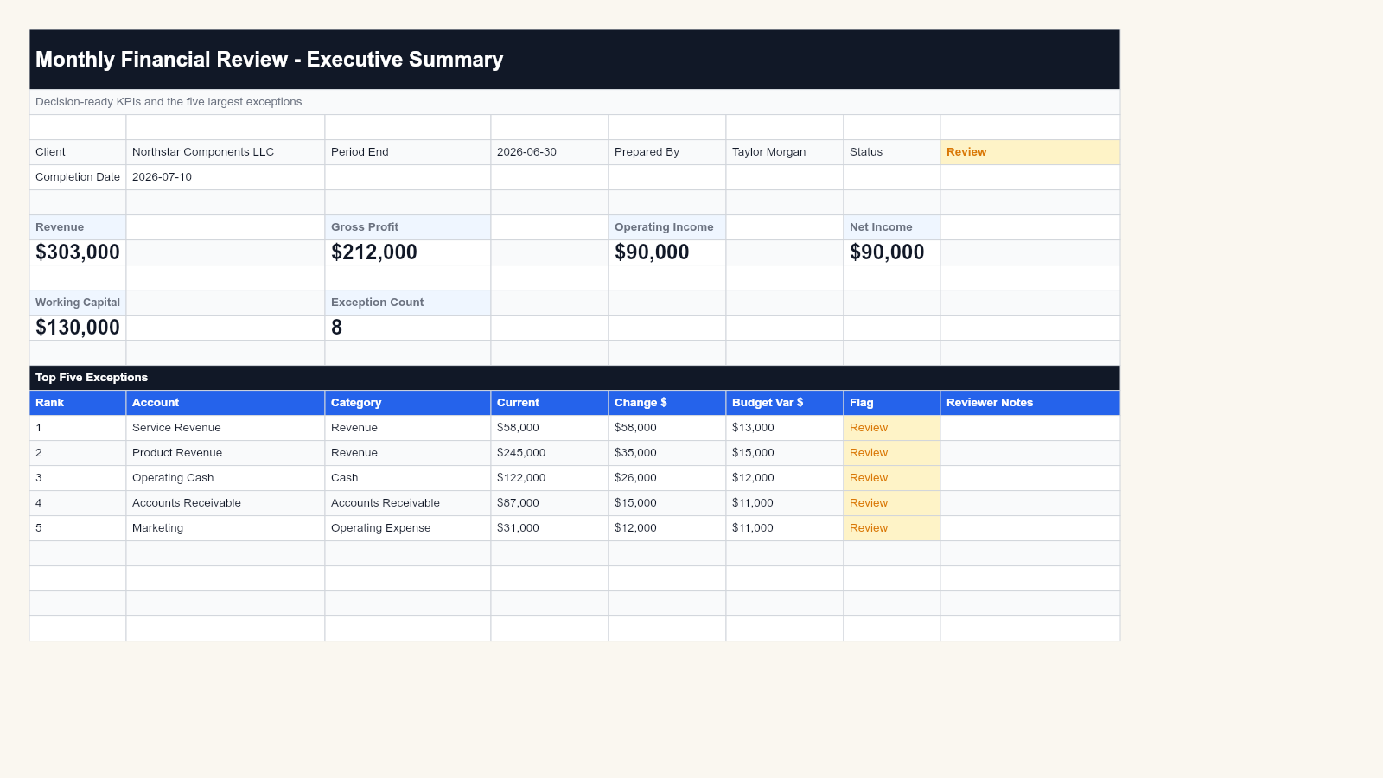Click the Review flag for Marketing
Viewport: 1383px width, 778px height.
892,528
